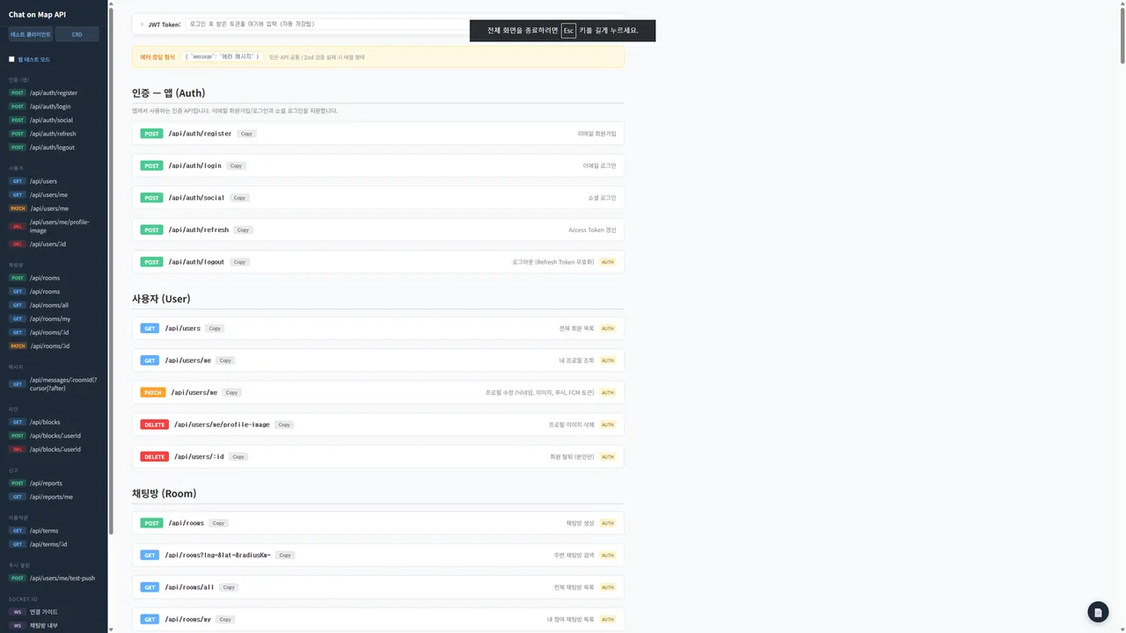The height and width of the screenshot is (633, 1126).
Task: Expand the 이메일 로그인 endpoint row
Action: click(x=378, y=165)
